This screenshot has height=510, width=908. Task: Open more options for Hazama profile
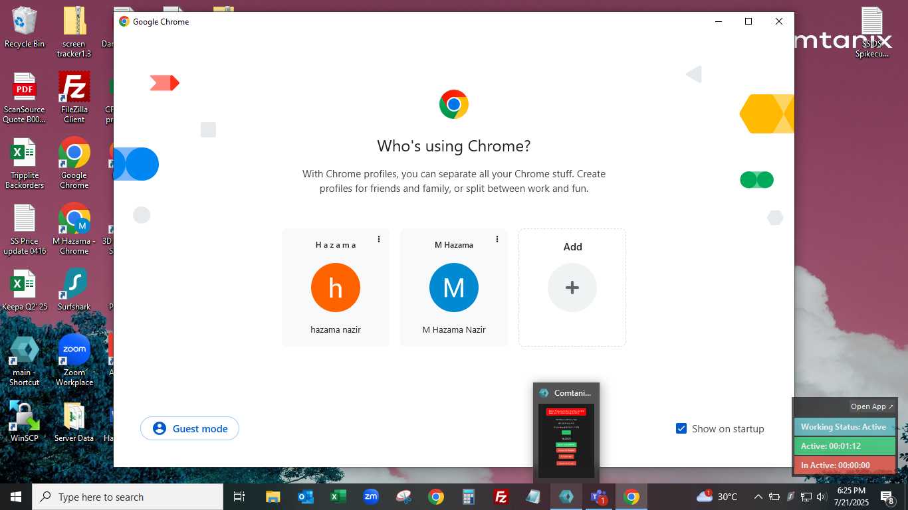(379, 239)
